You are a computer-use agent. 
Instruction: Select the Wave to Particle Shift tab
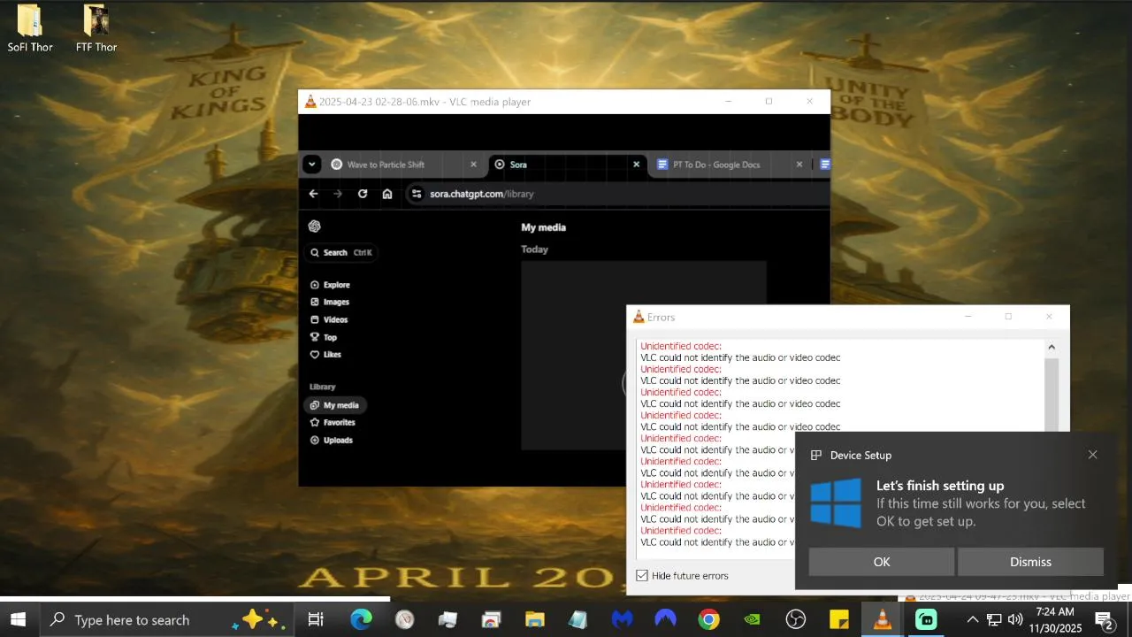[x=404, y=165]
